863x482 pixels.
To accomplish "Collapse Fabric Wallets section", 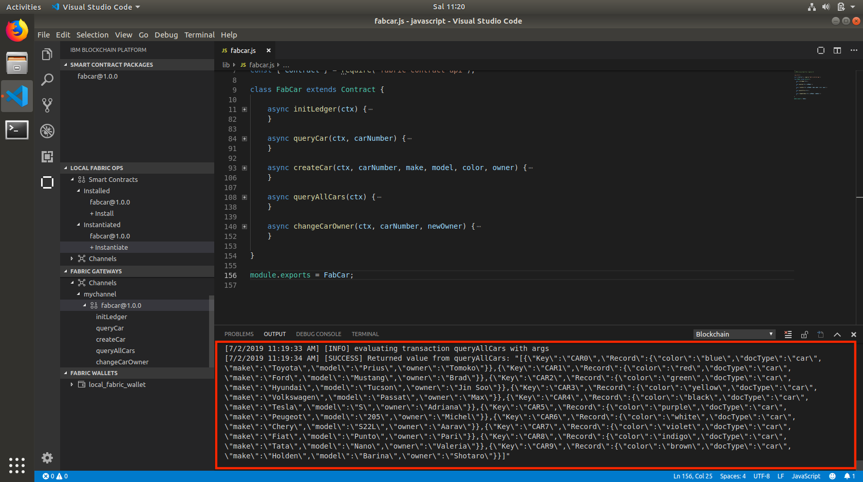I will point(137,373).
